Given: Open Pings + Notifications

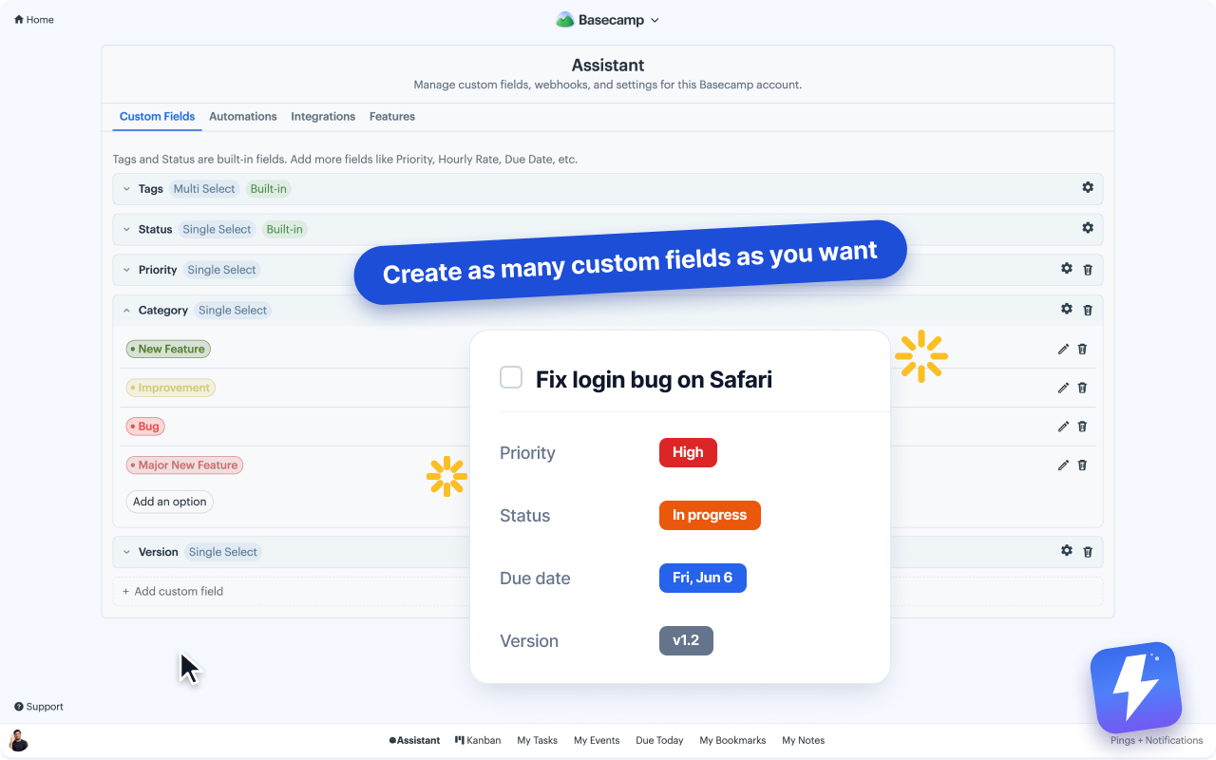Looking at the screenshot, I should tap(1156, 740).
